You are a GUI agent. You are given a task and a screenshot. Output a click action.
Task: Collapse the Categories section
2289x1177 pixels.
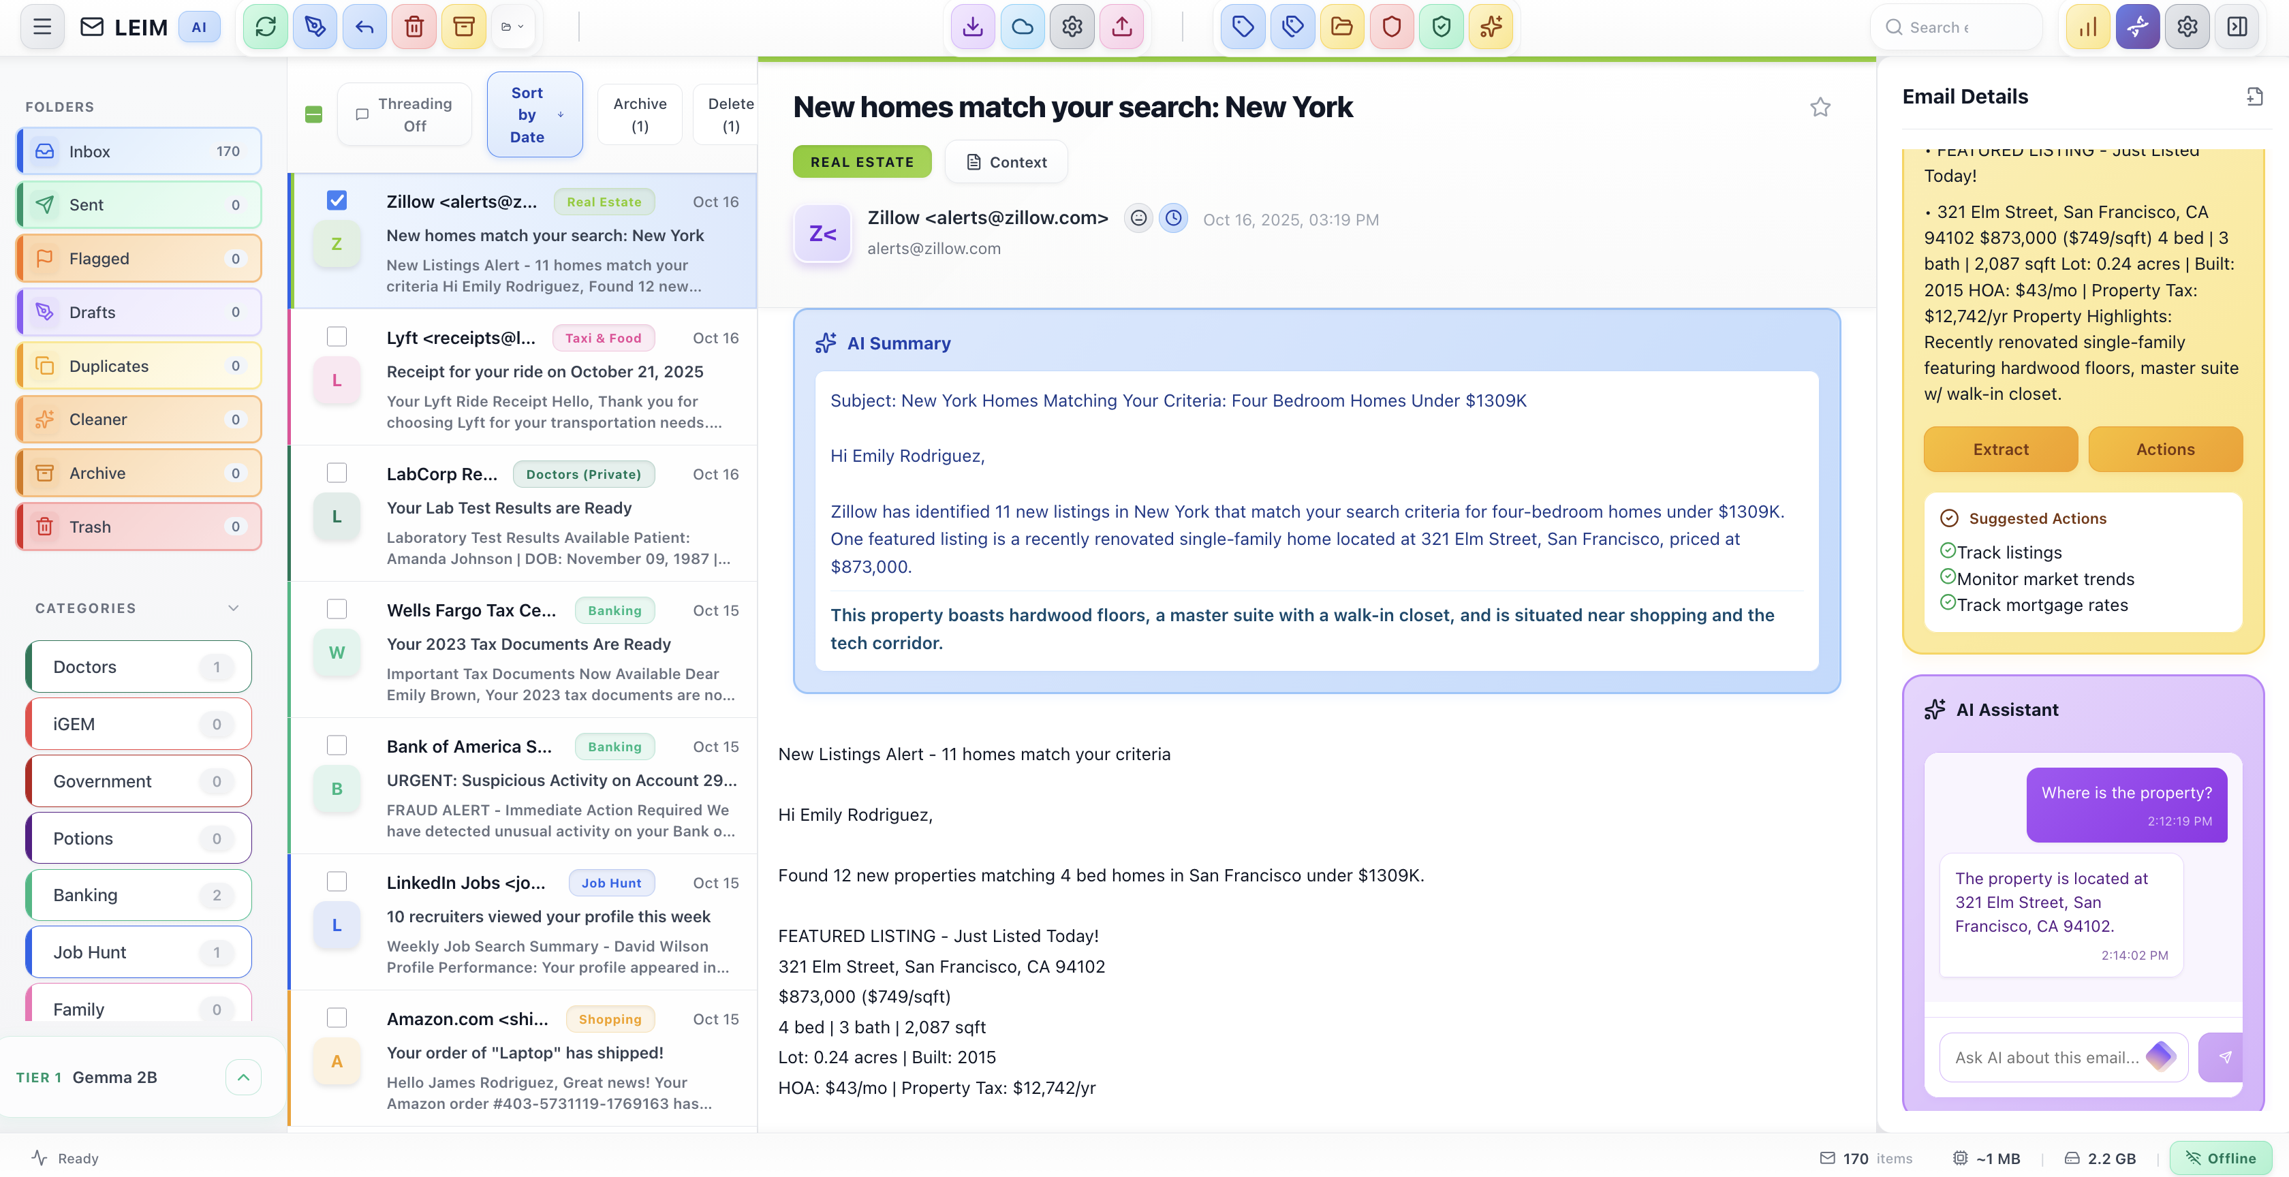click(x=233, y=608)
